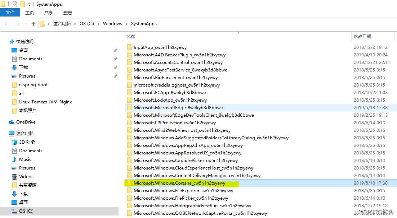
Task: Select 桌面 under quick access
Action: pos(23,50)
